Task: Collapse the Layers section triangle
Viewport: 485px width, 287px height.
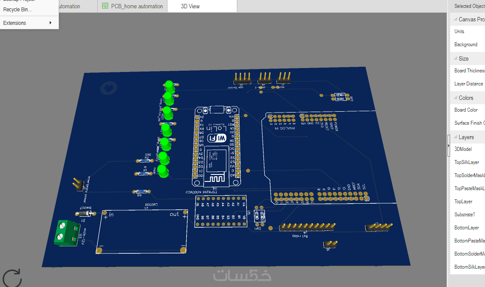Action: pyautogui.click(x=455, y=137)
